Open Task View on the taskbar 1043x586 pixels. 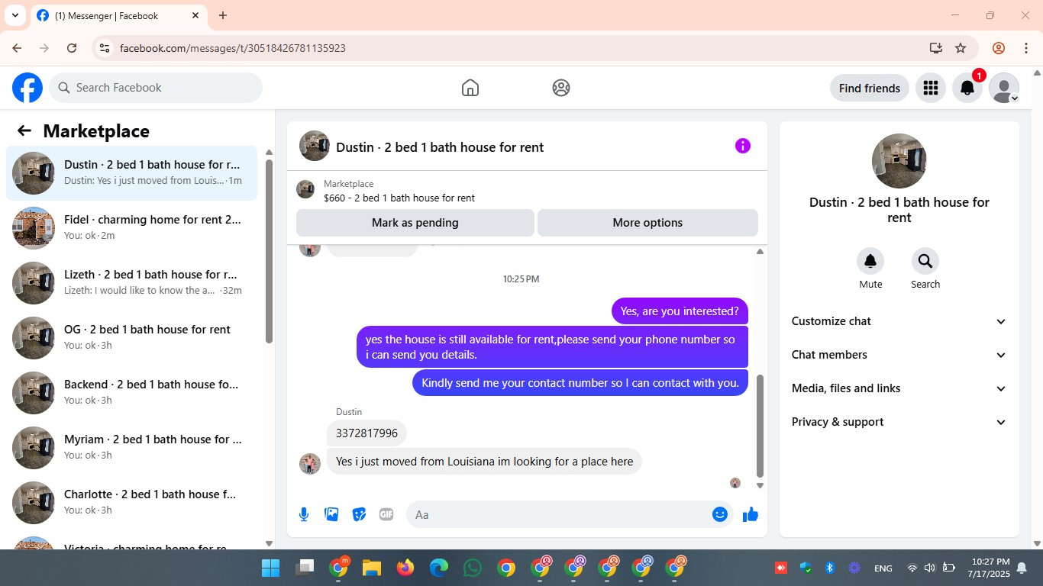click(x=305, y=568)
